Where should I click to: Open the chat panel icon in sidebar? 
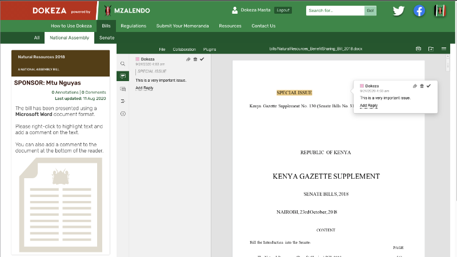coord(123,89)
